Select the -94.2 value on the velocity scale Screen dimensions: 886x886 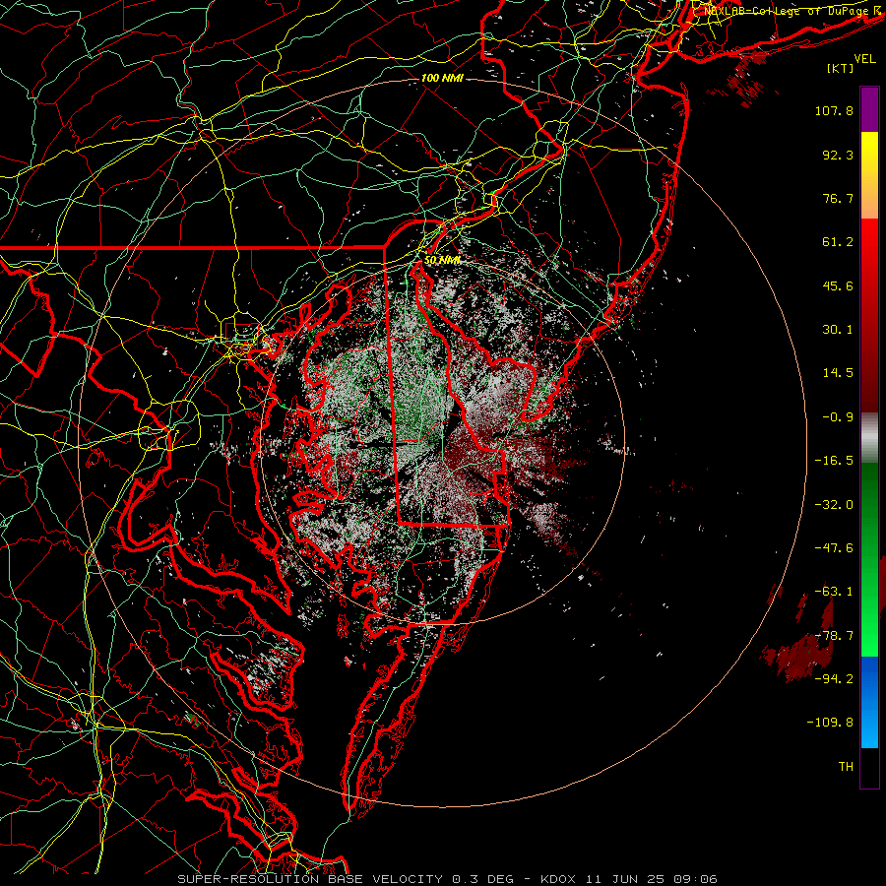[x=834, y=679]
